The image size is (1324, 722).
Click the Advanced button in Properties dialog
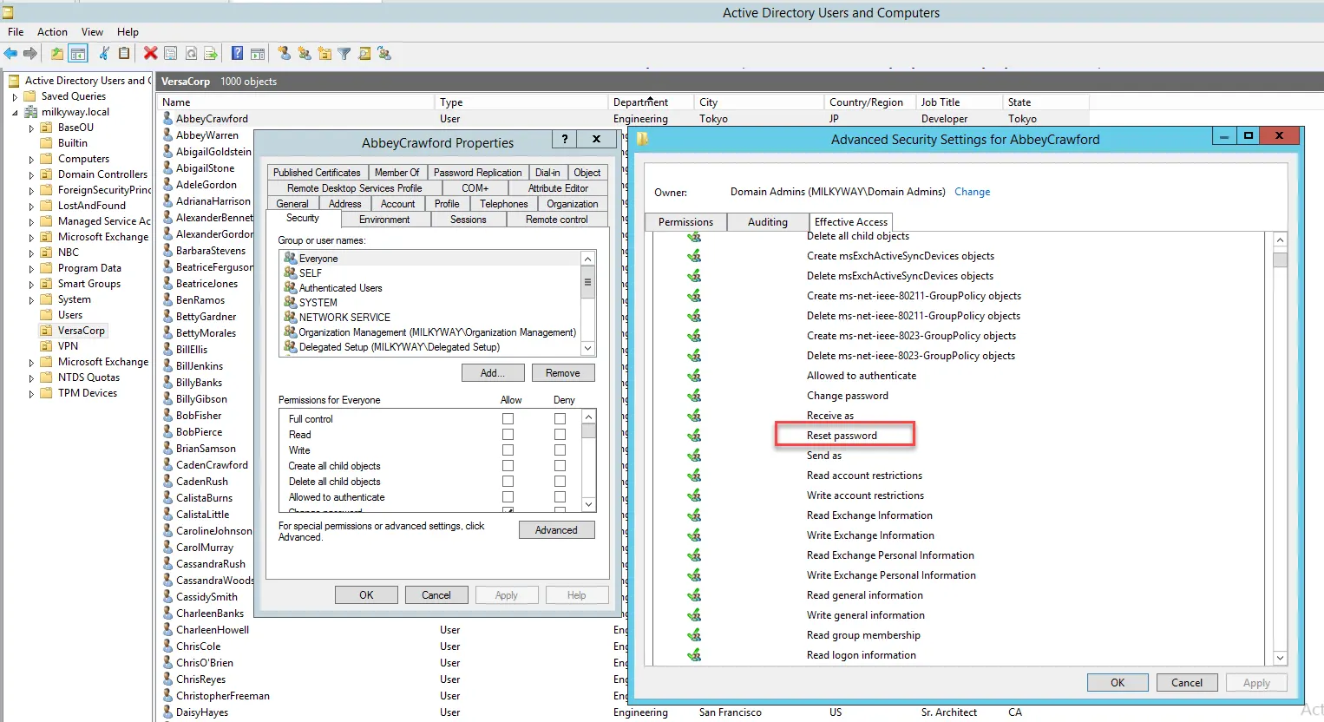pyautogui.click(x=556, y=530)
